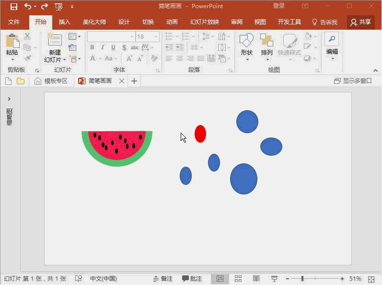This screenshot has height=285, width=382.
Task: Open the font size 18 dropdown
Action: [x=156, y=37]
